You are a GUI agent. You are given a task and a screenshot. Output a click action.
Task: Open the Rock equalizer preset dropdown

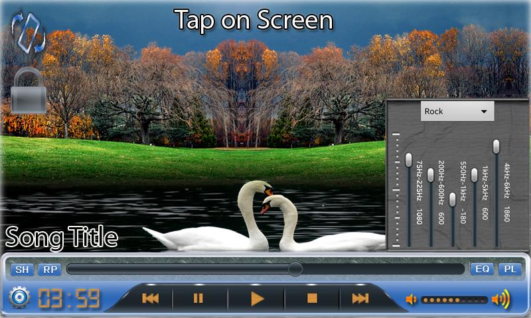tap(457, 111)
